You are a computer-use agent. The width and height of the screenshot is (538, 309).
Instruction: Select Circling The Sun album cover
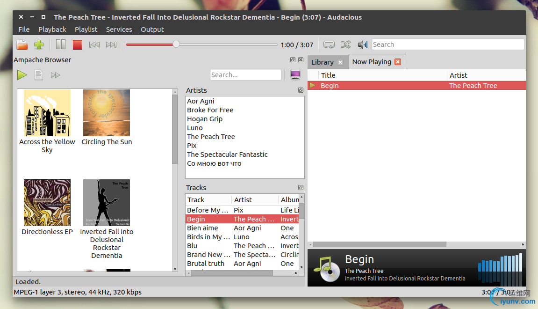tap(107, 113)
